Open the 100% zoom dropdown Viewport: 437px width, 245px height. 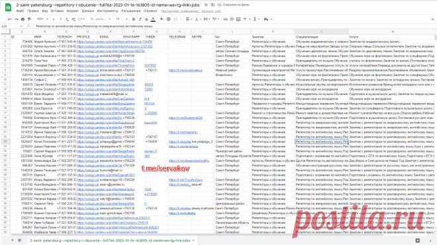pyautogui.click(x=42, y=19)
